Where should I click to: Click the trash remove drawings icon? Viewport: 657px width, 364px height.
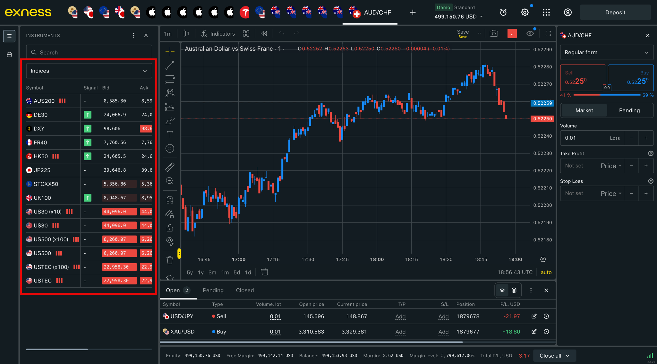[170, 260]
